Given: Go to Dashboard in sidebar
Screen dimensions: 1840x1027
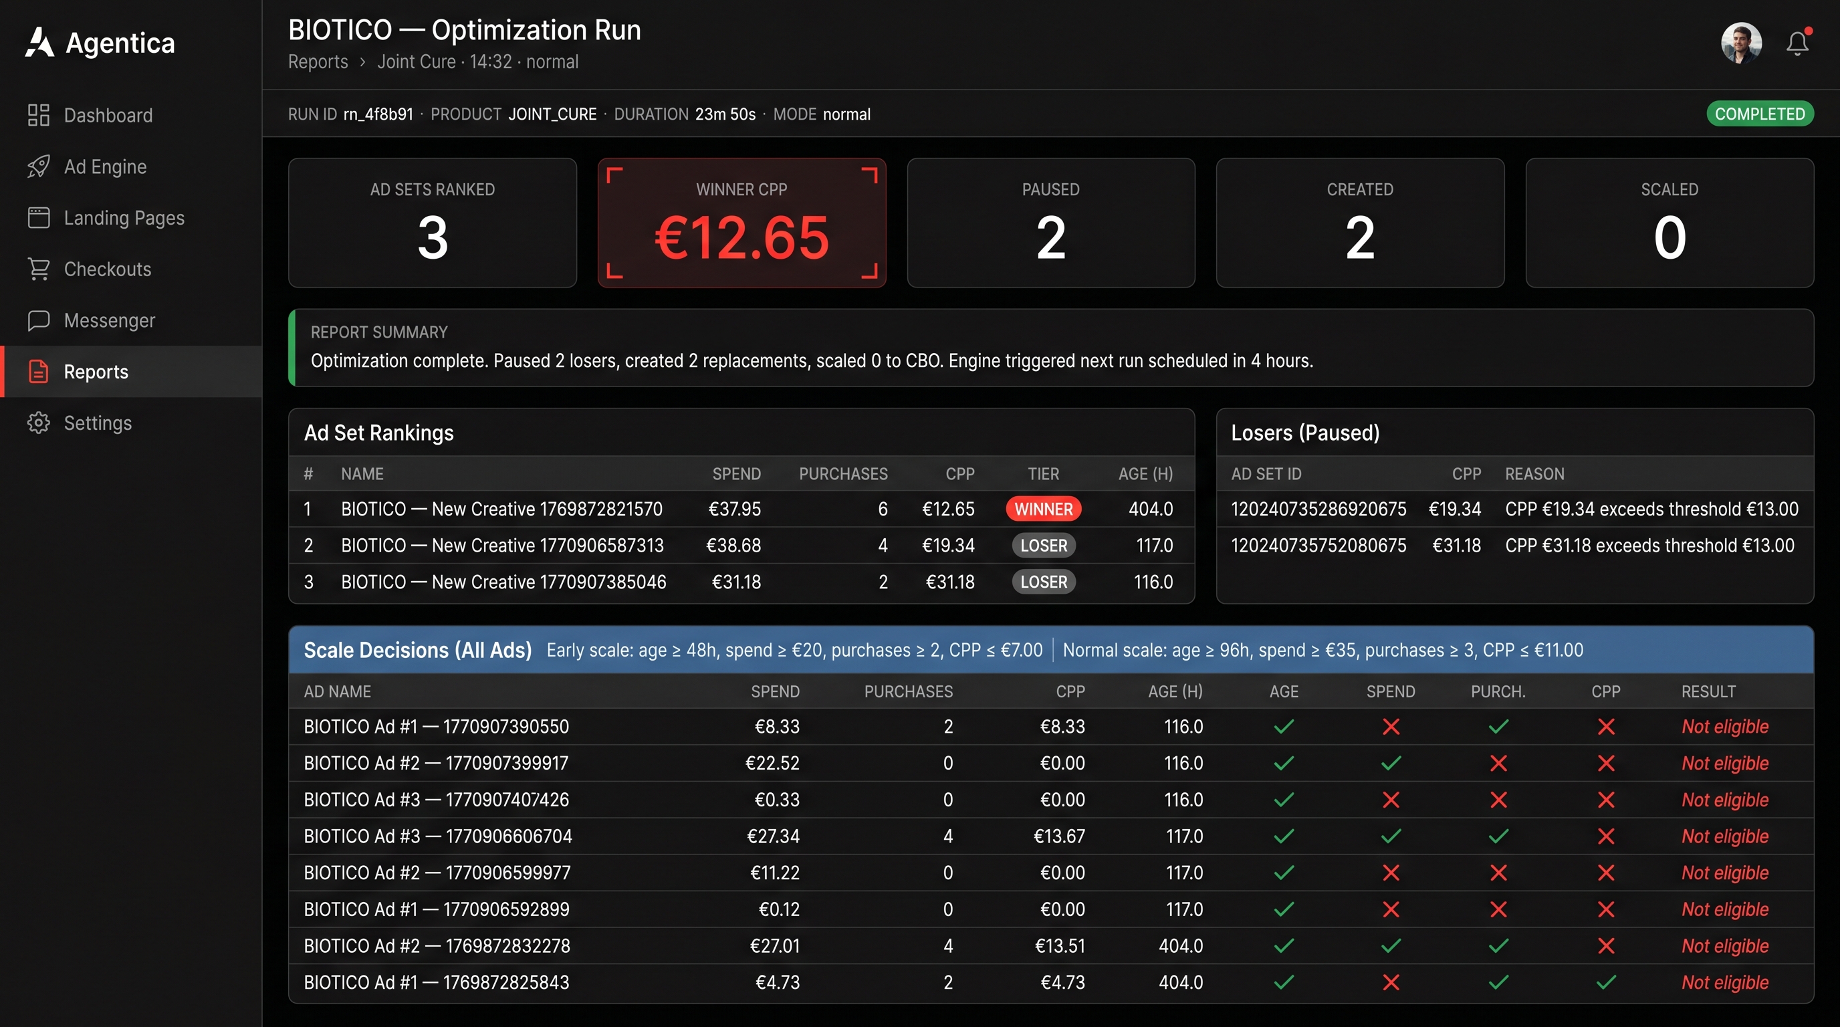Looking at the screenshot, I should point(131,115).
